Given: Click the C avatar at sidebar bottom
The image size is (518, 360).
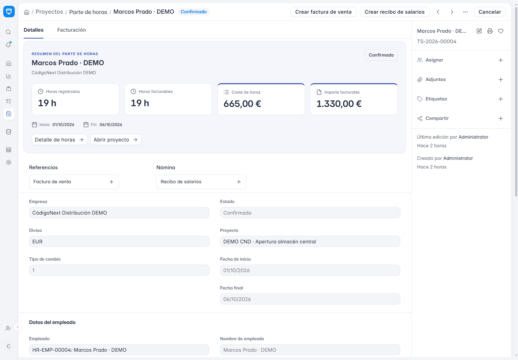Looking at the screenshot, I should click(x=9, y=346).
